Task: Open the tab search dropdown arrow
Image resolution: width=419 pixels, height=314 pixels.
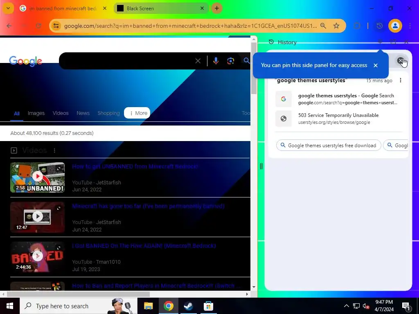Action: pos(8,8)
